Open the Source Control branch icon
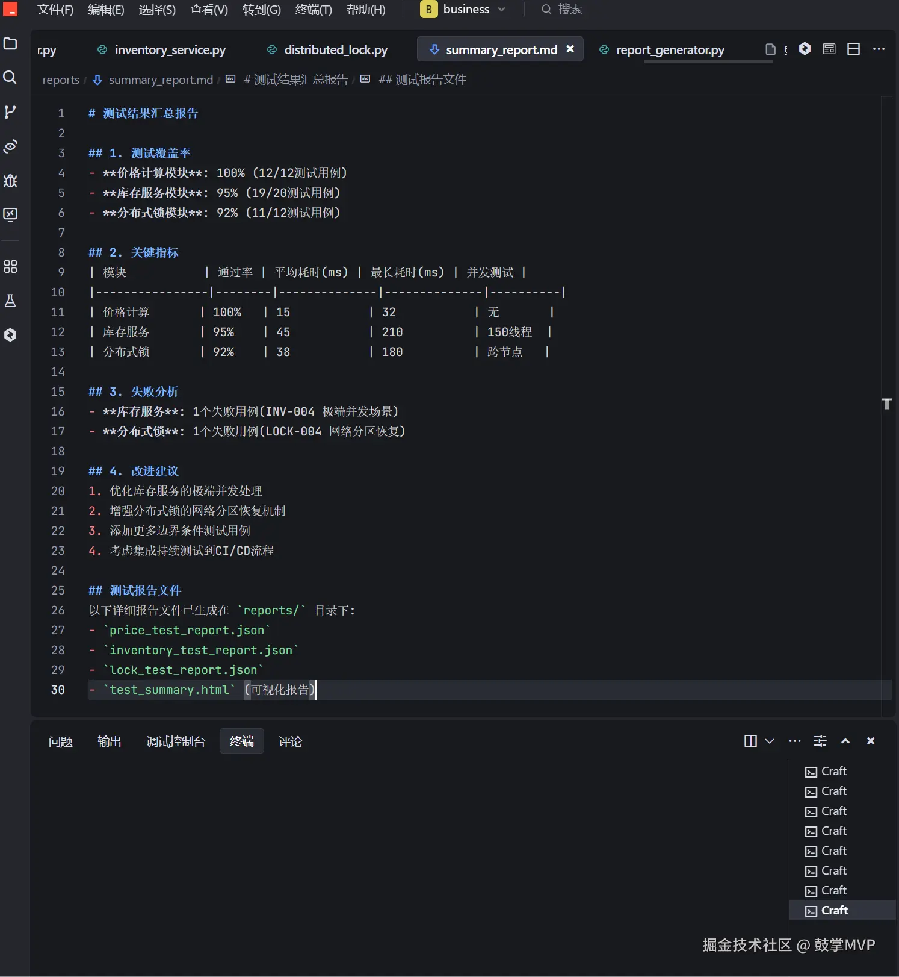Viewport: 899px width, 977px height. click(x=10, y=111)
